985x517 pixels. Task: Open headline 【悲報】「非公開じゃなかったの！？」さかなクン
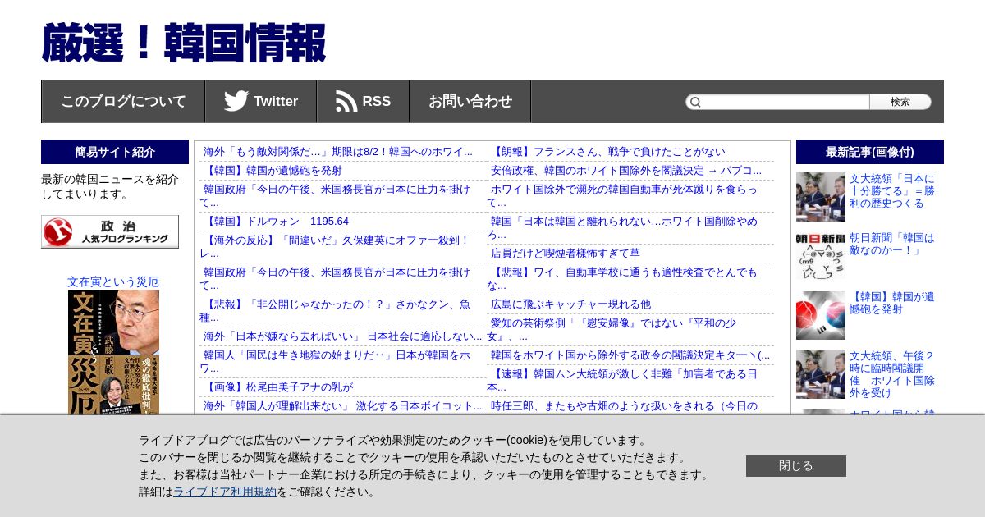(x=335, y=311)
